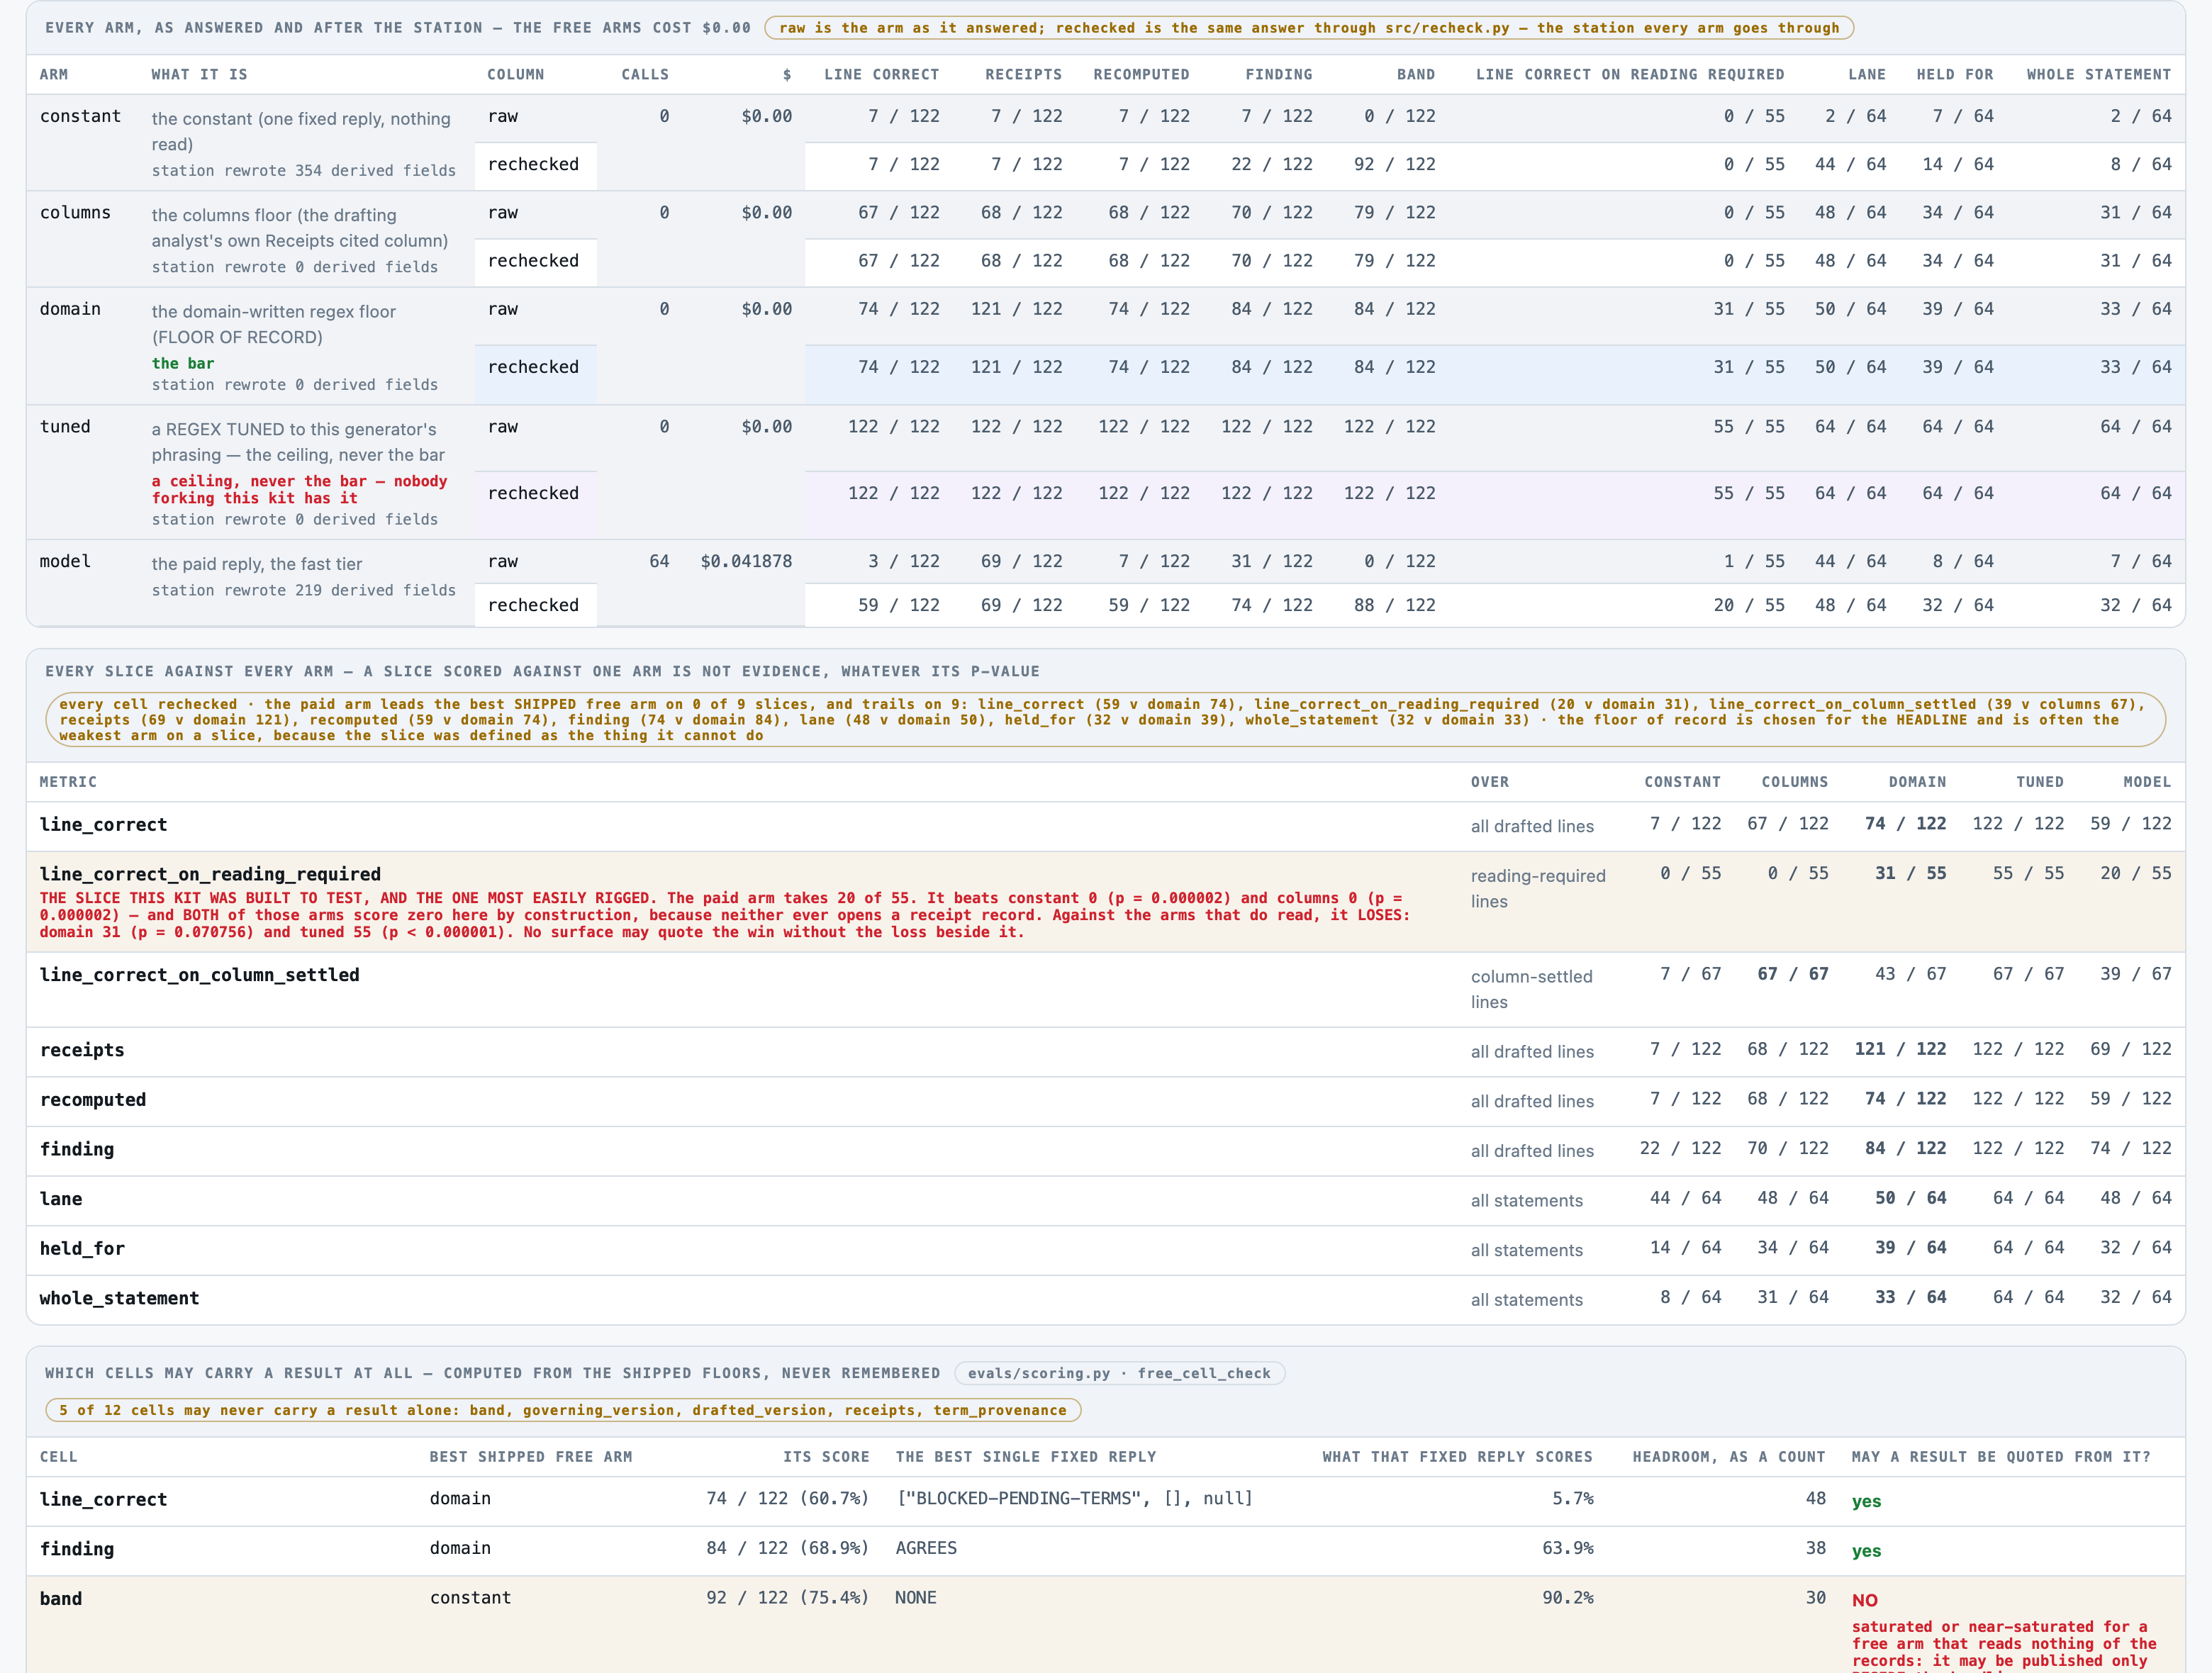
Task: Click the rechecked cell in tuned row
Action: coord(535,493)
